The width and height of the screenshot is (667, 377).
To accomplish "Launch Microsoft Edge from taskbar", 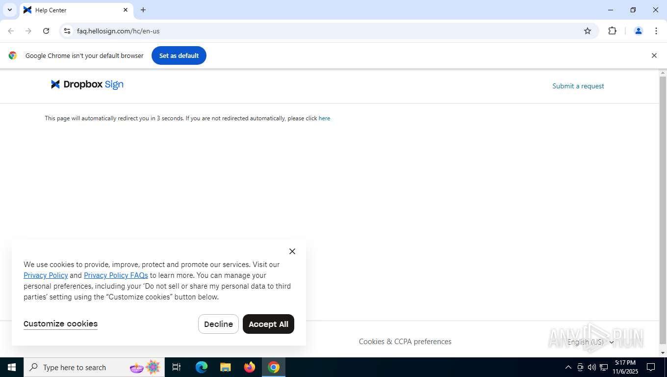I will click(x=202, y=367).
